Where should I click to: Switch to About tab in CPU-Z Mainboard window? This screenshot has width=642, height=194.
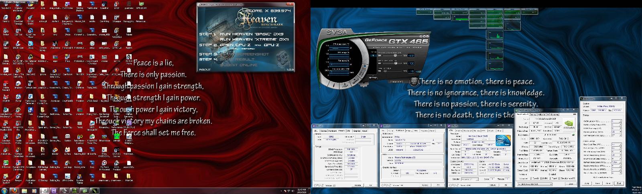pyautogui.click(x=432, y=131)
